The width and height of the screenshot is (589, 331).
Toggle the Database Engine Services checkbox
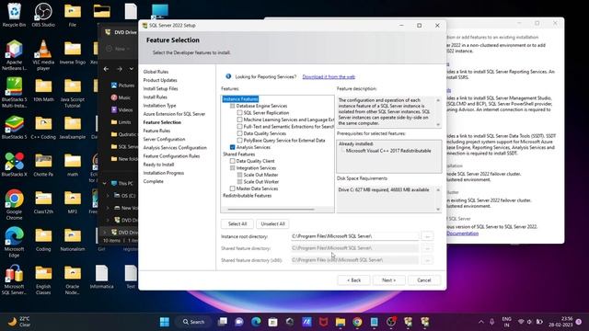(x=233, y=106)
